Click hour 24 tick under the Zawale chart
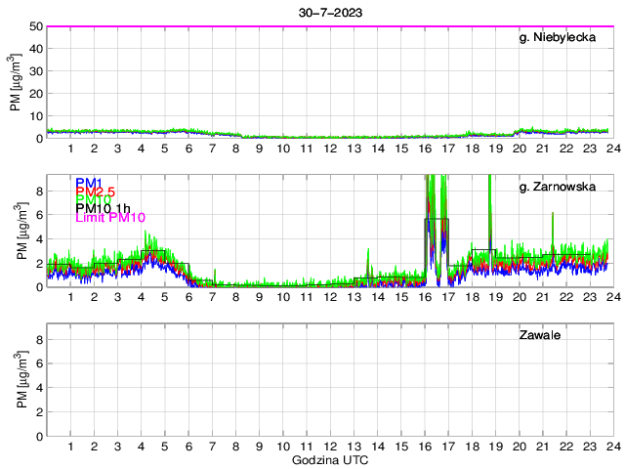 tap(612, 446)
